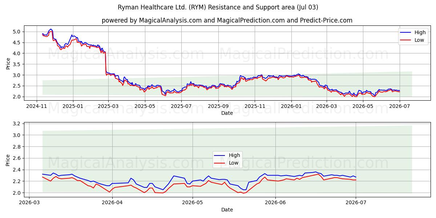This screenshot has height=218, width=436.
Task: Click the '2.6' price tick on bottom chart
Action: [x=17, y=158]
